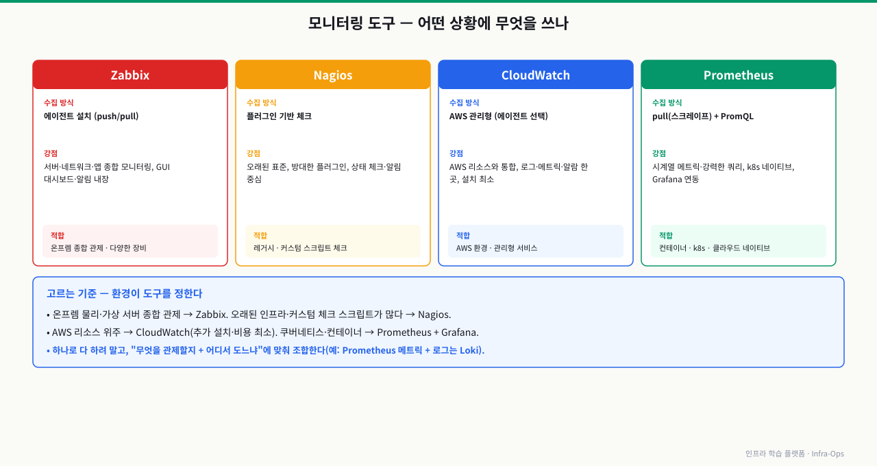Click bullet line mentioning Zabbix and Nagios
877x466 pixels.
coord(249,315)
